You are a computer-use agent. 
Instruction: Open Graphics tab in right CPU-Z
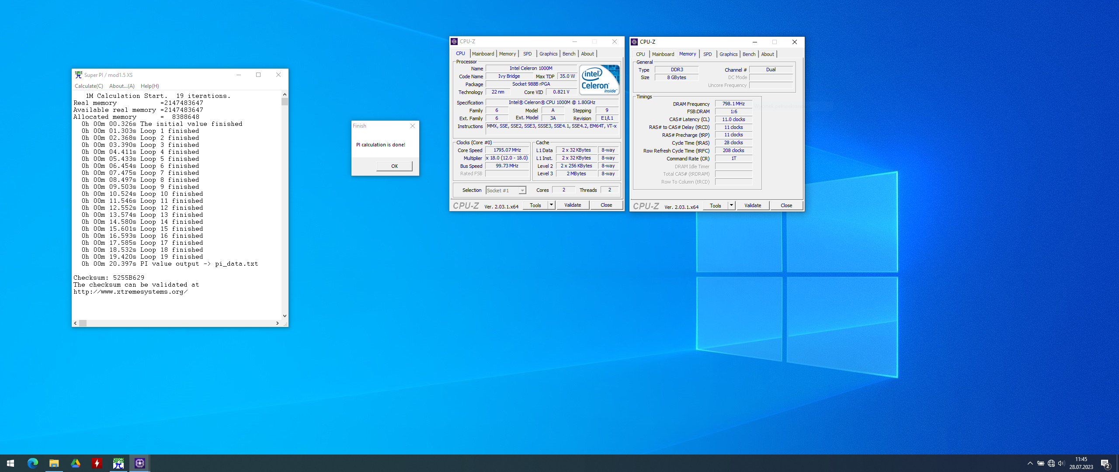(728, 54)
